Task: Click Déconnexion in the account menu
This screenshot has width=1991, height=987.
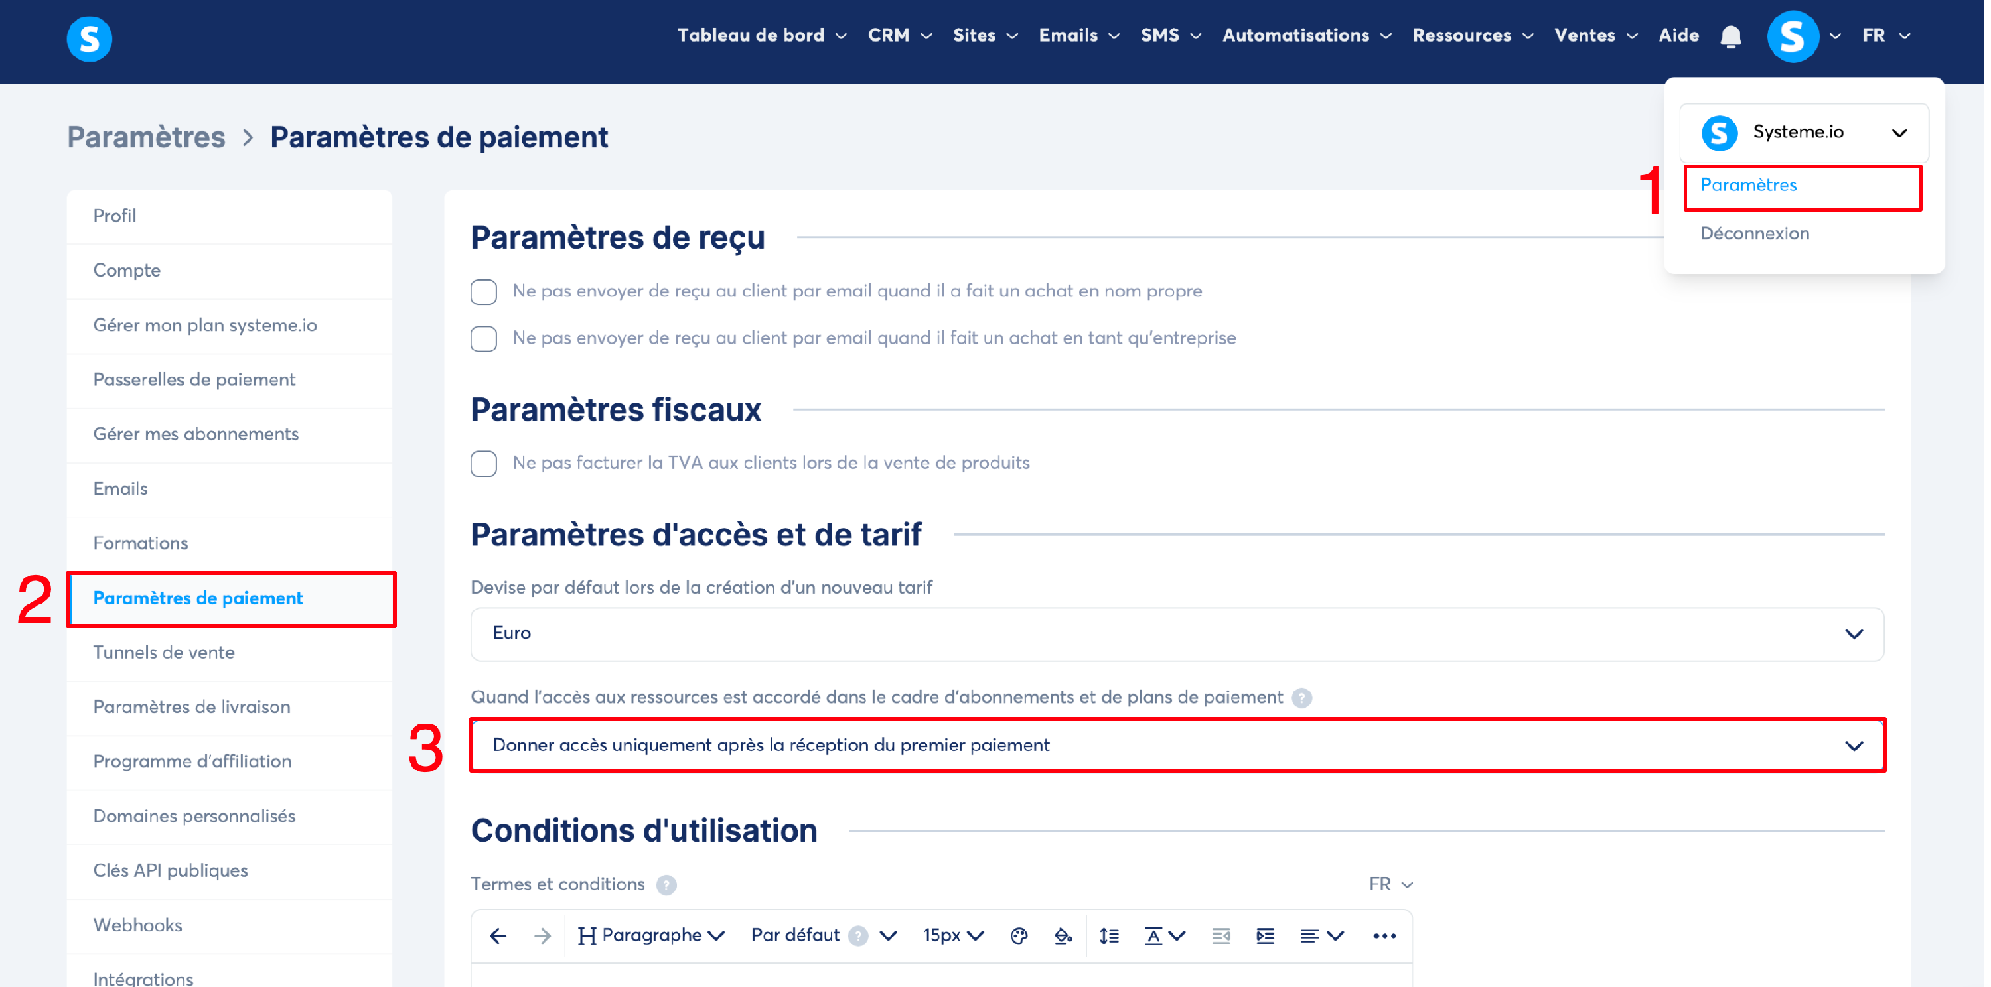Action: (x=1753, y=233)
